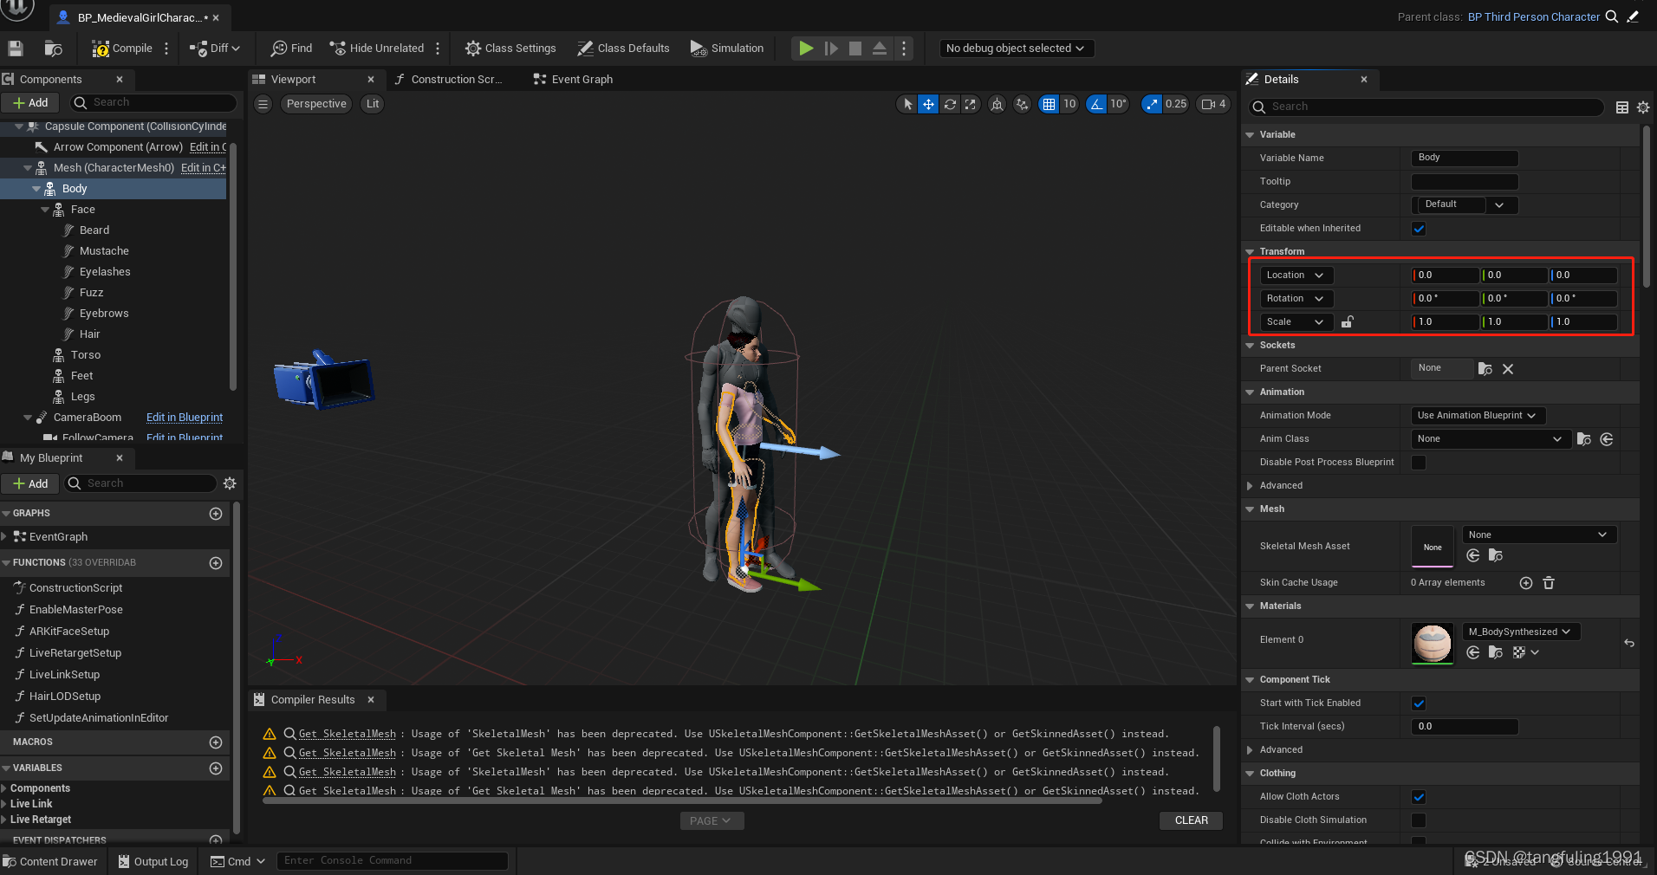Select the Face component in tree
This screenshot has height=875, width=1657.
tap(83, 210)
